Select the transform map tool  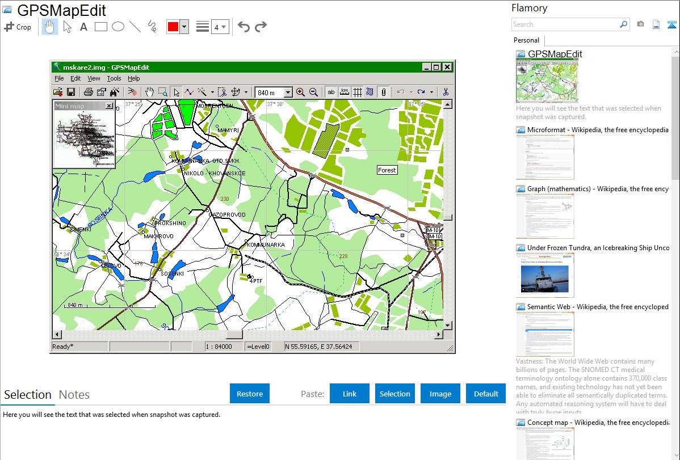pyautogui.click(x=236, y=92)
